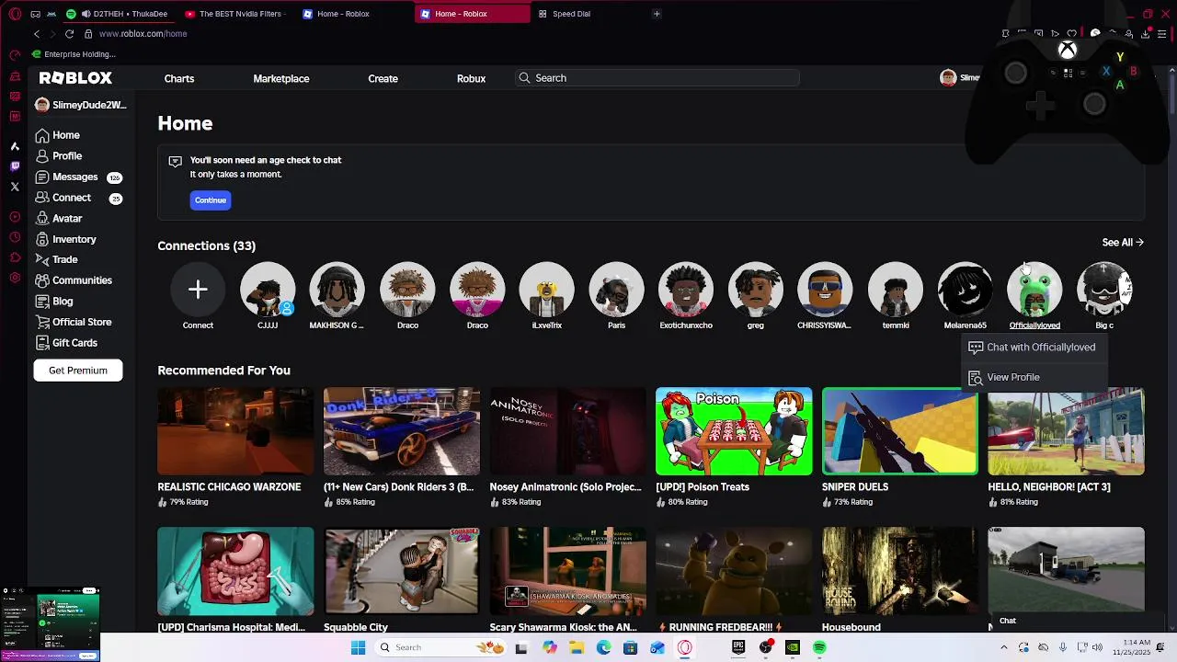
Task: Open Gift Cards in the sidebar
Action: pos(66,343)
